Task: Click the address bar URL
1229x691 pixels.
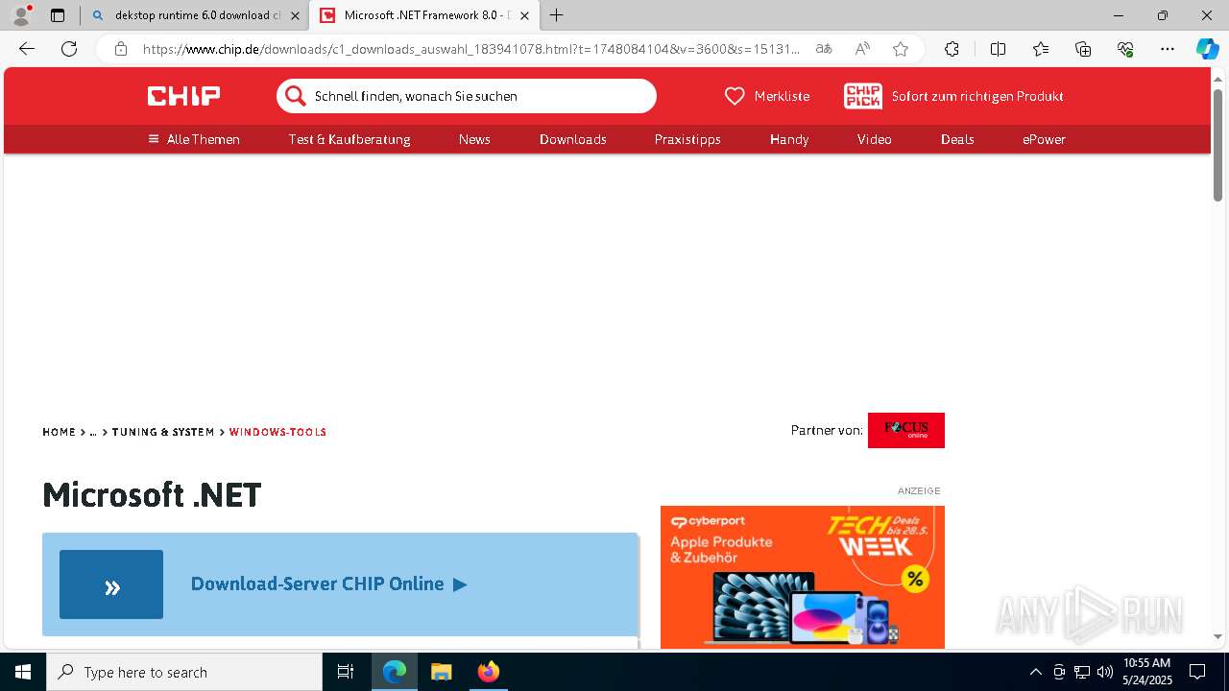Action: pyautogui.click(x=470, y=49)
